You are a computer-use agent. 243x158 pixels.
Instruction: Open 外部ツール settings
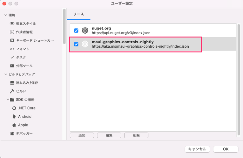(x=24, y=66)
